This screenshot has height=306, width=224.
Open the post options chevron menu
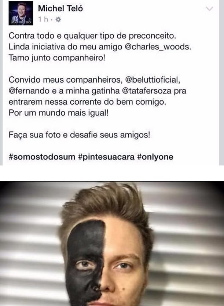tap(209, 9)
